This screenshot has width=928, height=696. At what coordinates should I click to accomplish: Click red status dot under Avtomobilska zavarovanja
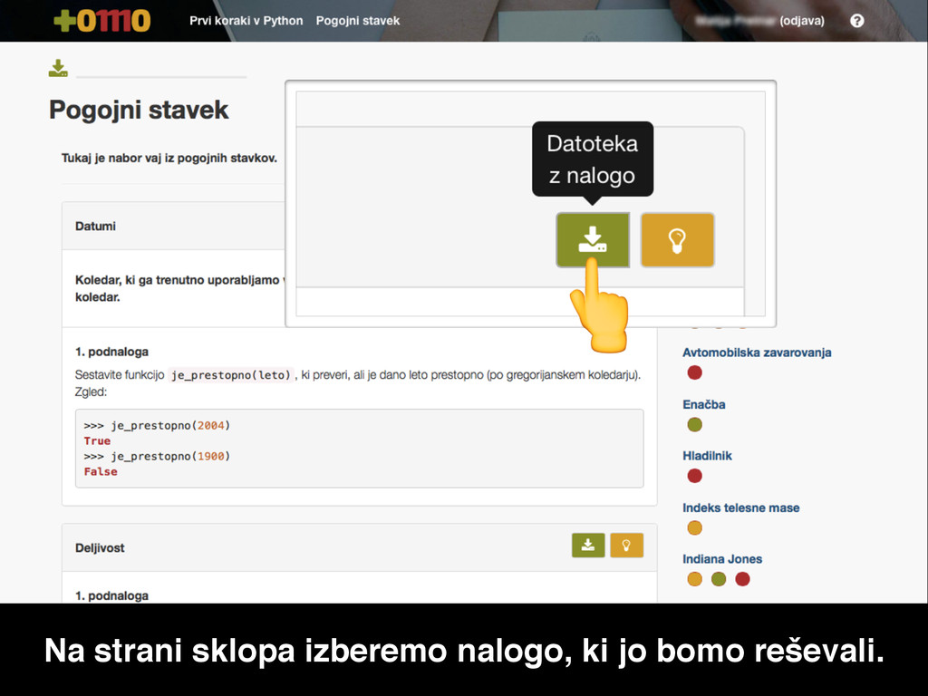point(695,372)
